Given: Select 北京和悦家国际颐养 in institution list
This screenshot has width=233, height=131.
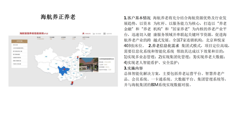Looking at the screenshot, I should [x=20, y=48].
